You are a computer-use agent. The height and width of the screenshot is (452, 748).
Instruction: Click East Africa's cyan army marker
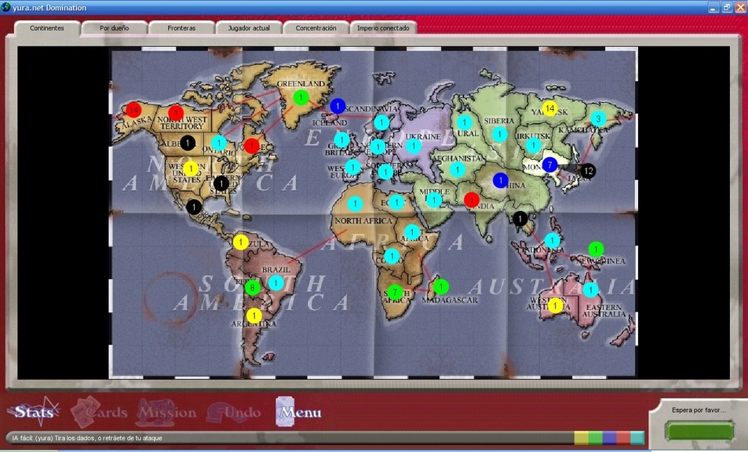(x=412, y=232)
